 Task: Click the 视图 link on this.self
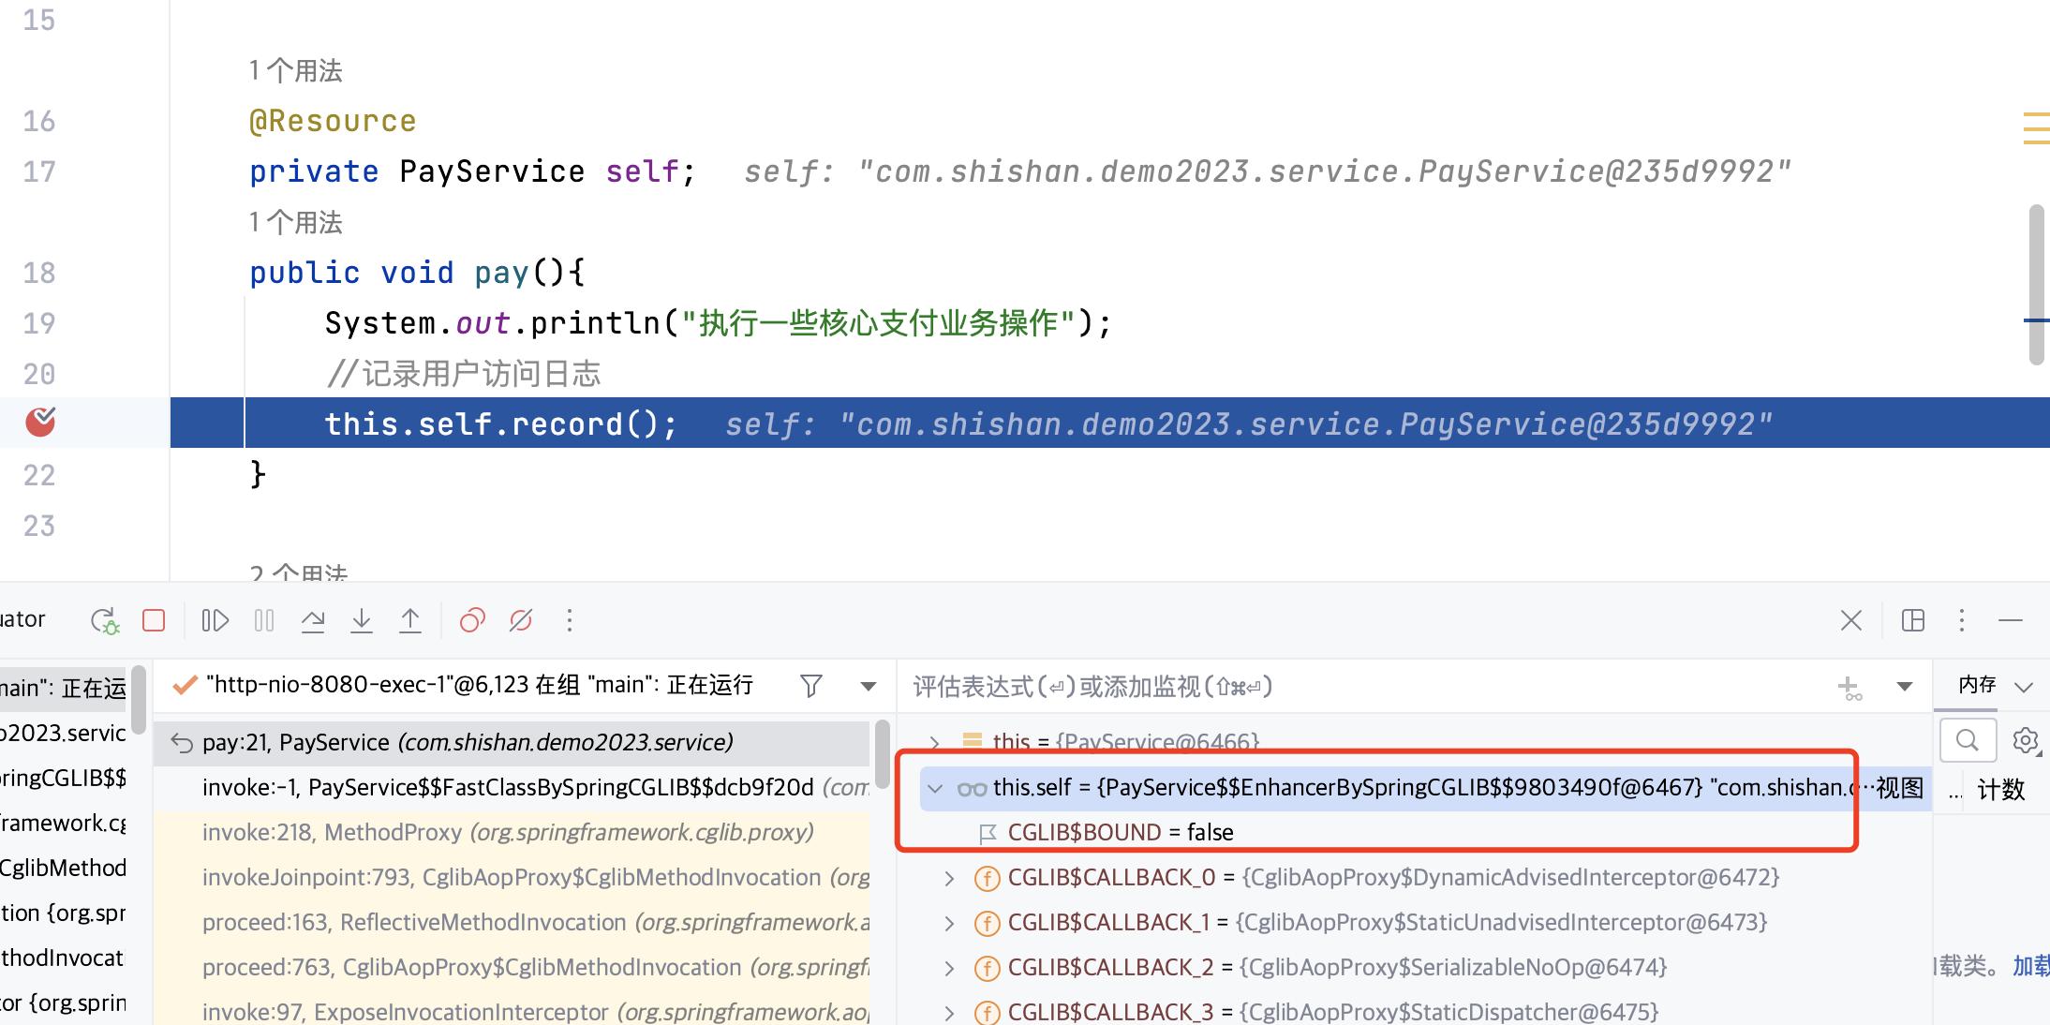[1899, 788]
